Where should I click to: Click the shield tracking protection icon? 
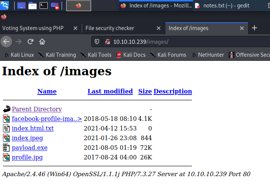tap(97, 42)
